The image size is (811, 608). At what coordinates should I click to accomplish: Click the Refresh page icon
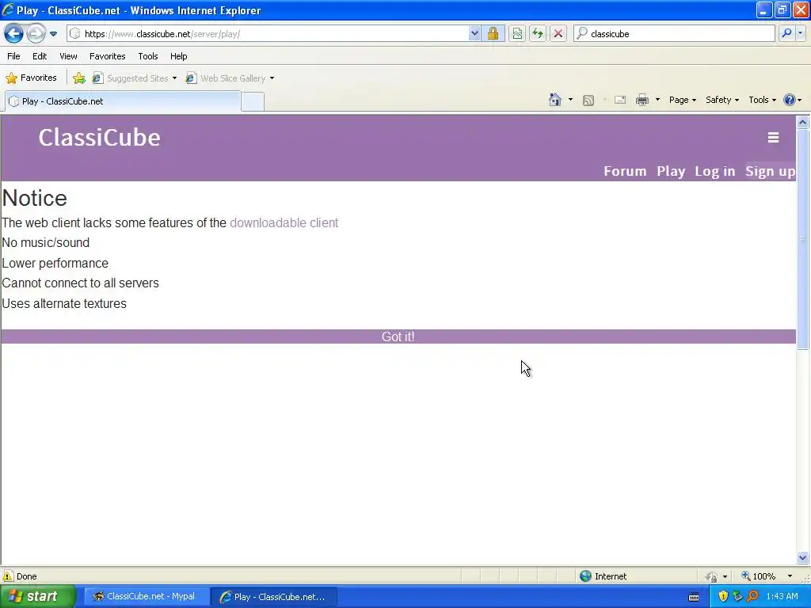point(538,33)
